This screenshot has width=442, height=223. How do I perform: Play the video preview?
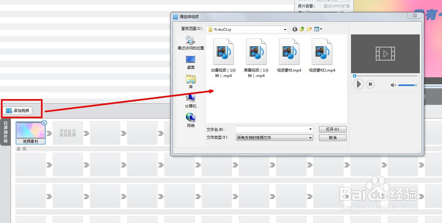[358, 84]
